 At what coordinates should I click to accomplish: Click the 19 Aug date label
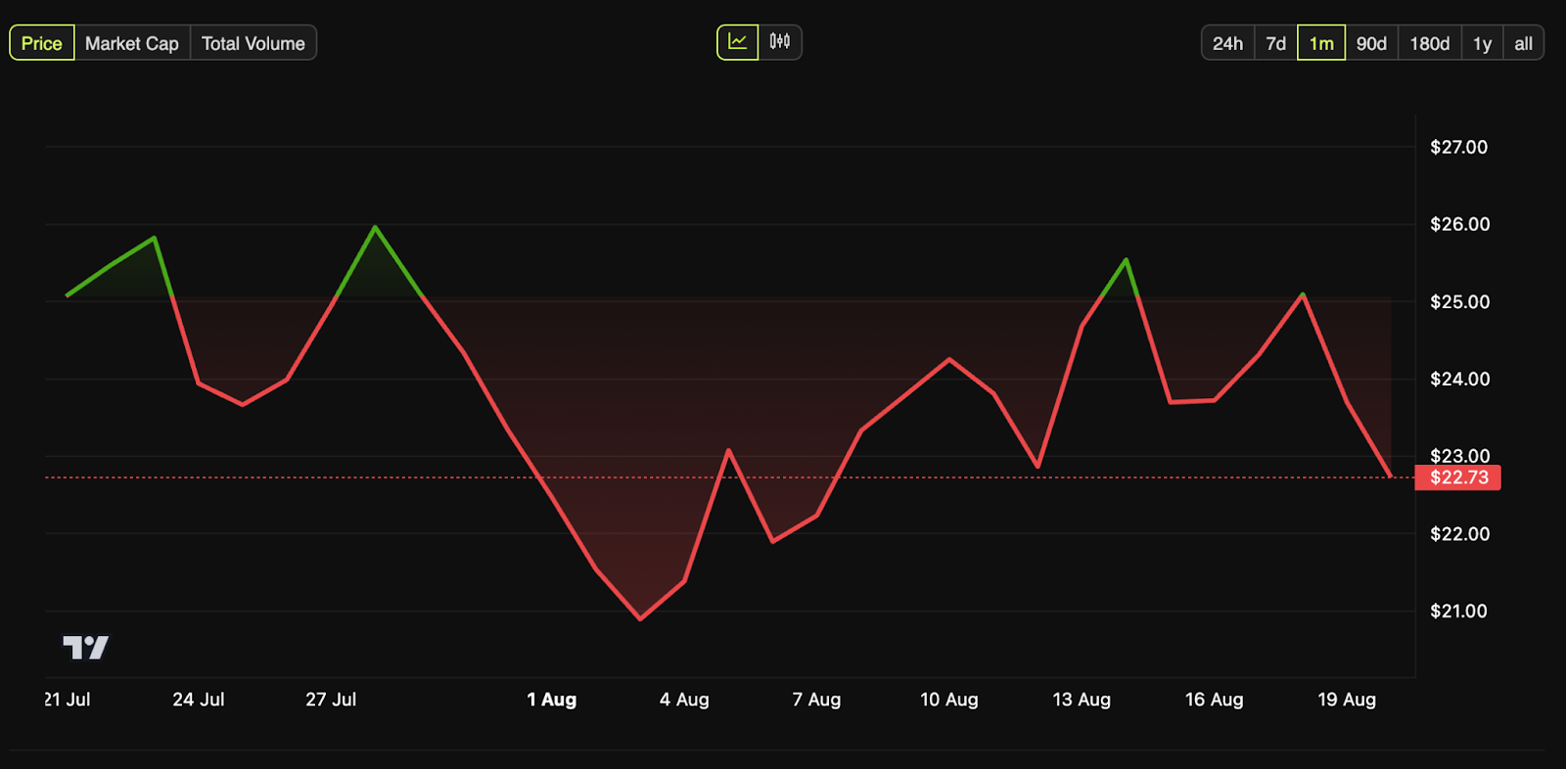1347,700
